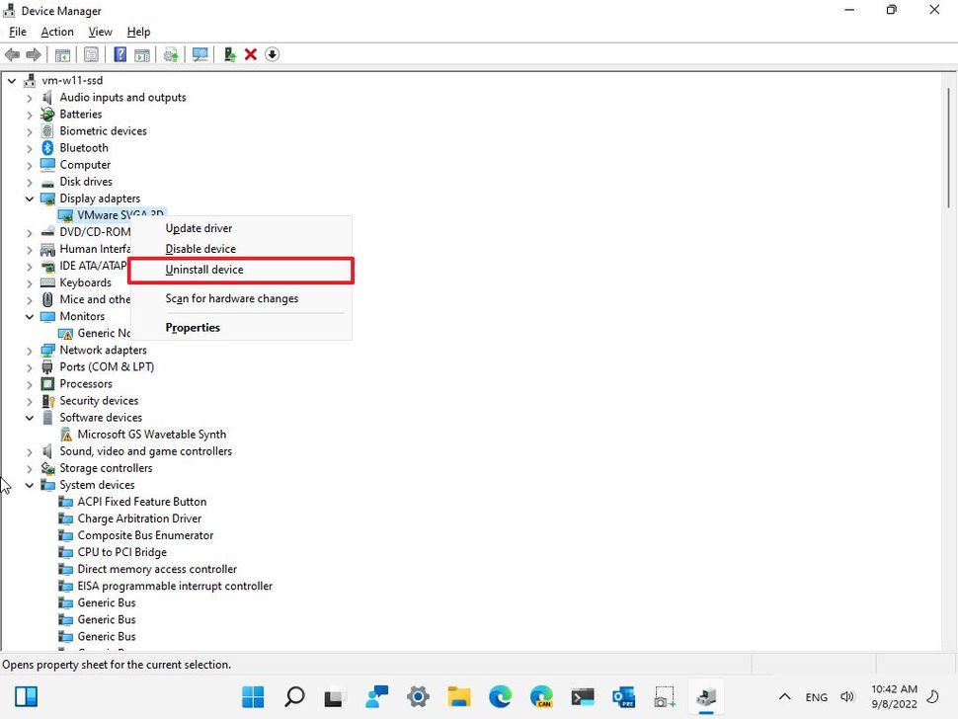
Task: Click the Show/Hide console tree toolbar icon
Action: coord(61,54)
